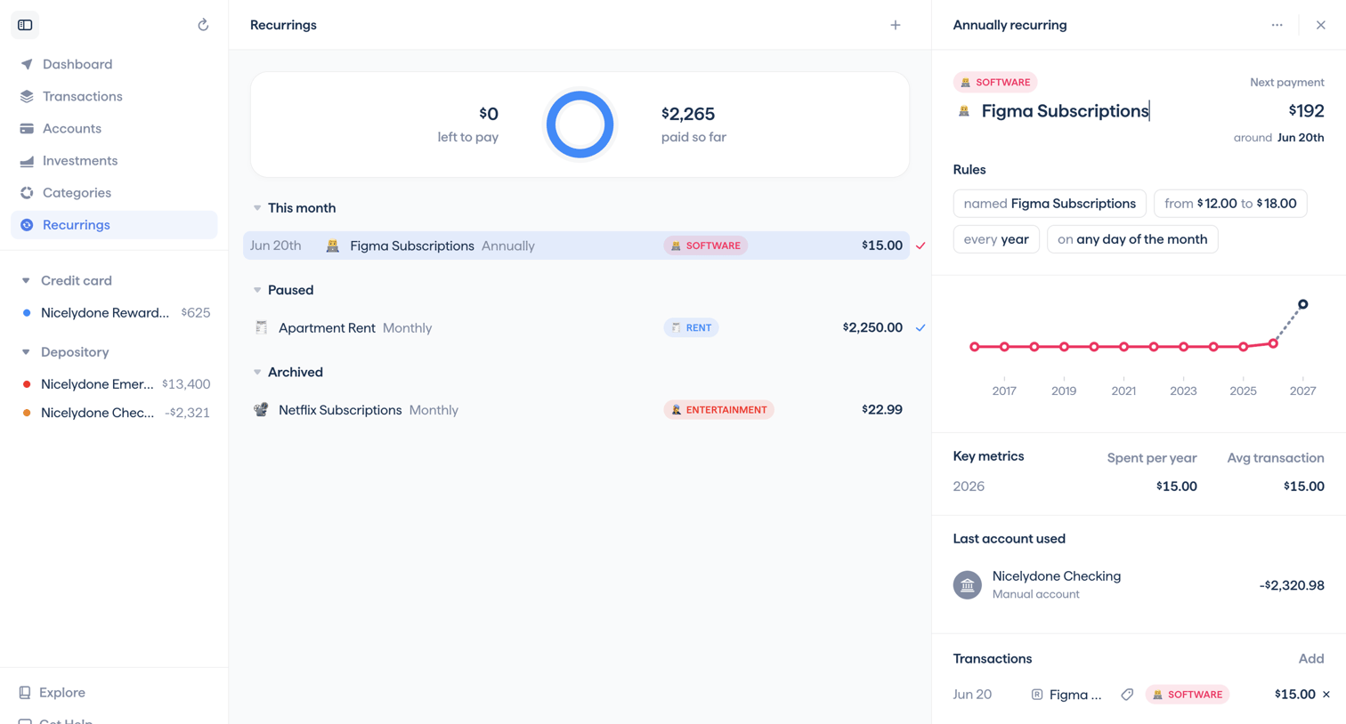Select the Apartment Rent recurring row

pos(576,327)
